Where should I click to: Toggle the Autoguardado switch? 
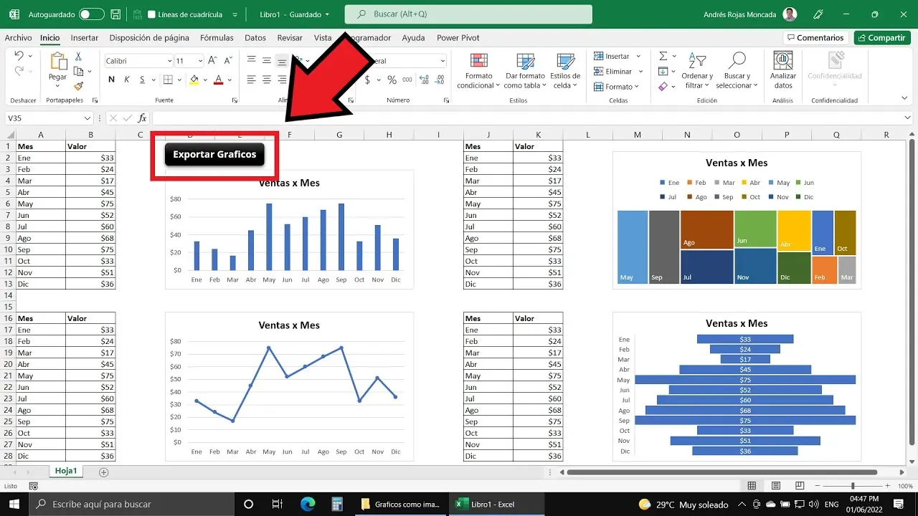coord(91,14)
